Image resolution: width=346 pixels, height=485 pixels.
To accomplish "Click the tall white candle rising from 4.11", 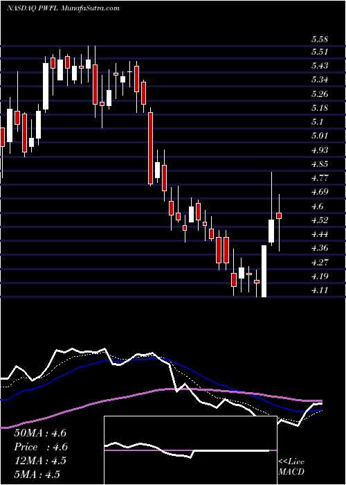I will click(264, 271).
